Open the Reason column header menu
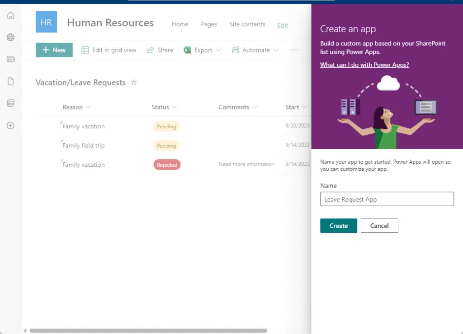This screenshot has height=334, width=463. [76, 107]
